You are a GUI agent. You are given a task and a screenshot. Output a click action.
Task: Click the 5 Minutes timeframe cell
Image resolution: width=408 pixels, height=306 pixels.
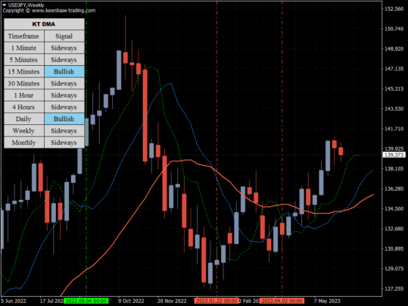pyautogui.click(x=24, y=60)
